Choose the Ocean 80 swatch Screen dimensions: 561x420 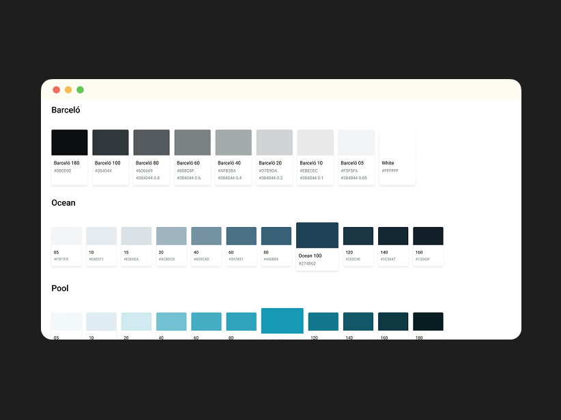276,236
